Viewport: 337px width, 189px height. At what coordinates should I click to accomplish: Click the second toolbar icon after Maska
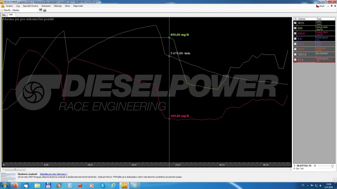click(x=45, y=10)
